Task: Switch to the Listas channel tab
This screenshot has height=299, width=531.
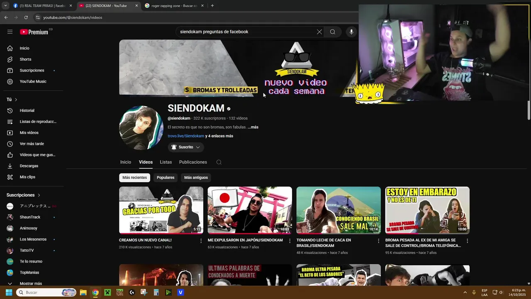Action: 166,162
